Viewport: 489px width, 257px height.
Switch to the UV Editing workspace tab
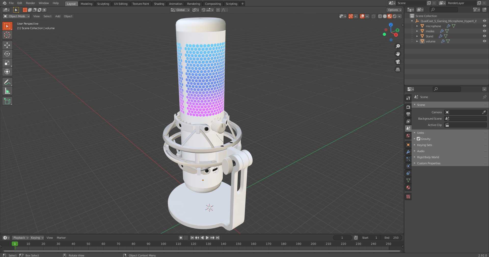pos(121,4)
